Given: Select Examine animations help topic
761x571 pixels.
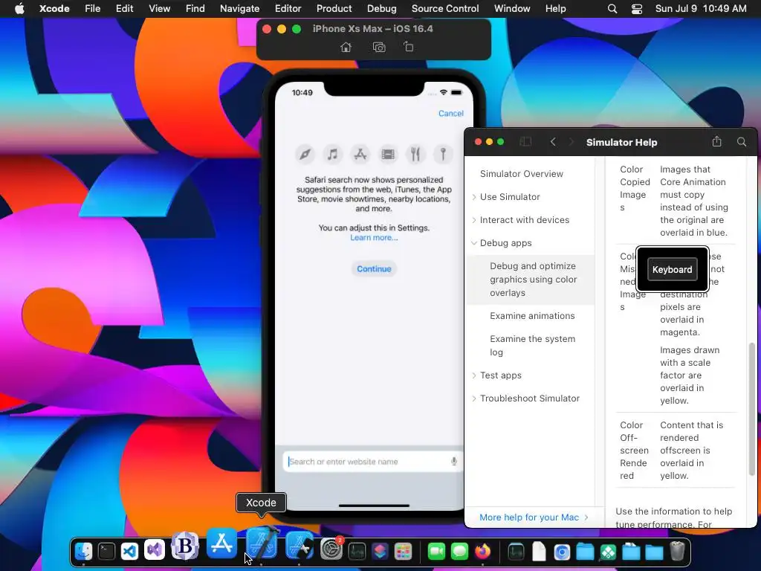Looking at the screenshot, I should pyautogui.click(x=532, y=315).
